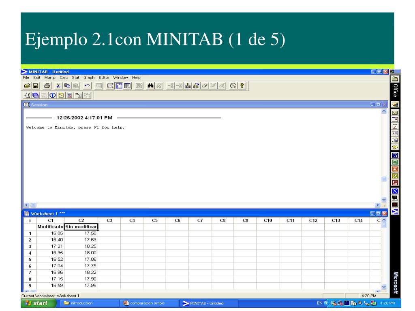Click the Insert Row chart-arrow toolbar icon
This screenshot has width=415, height=311.
point(188,86)
